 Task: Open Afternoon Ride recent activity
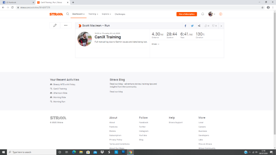click(x=60, y=93)
